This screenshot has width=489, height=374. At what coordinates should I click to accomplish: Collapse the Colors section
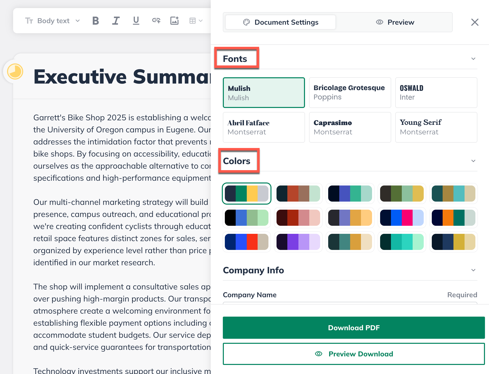point(473,161)
